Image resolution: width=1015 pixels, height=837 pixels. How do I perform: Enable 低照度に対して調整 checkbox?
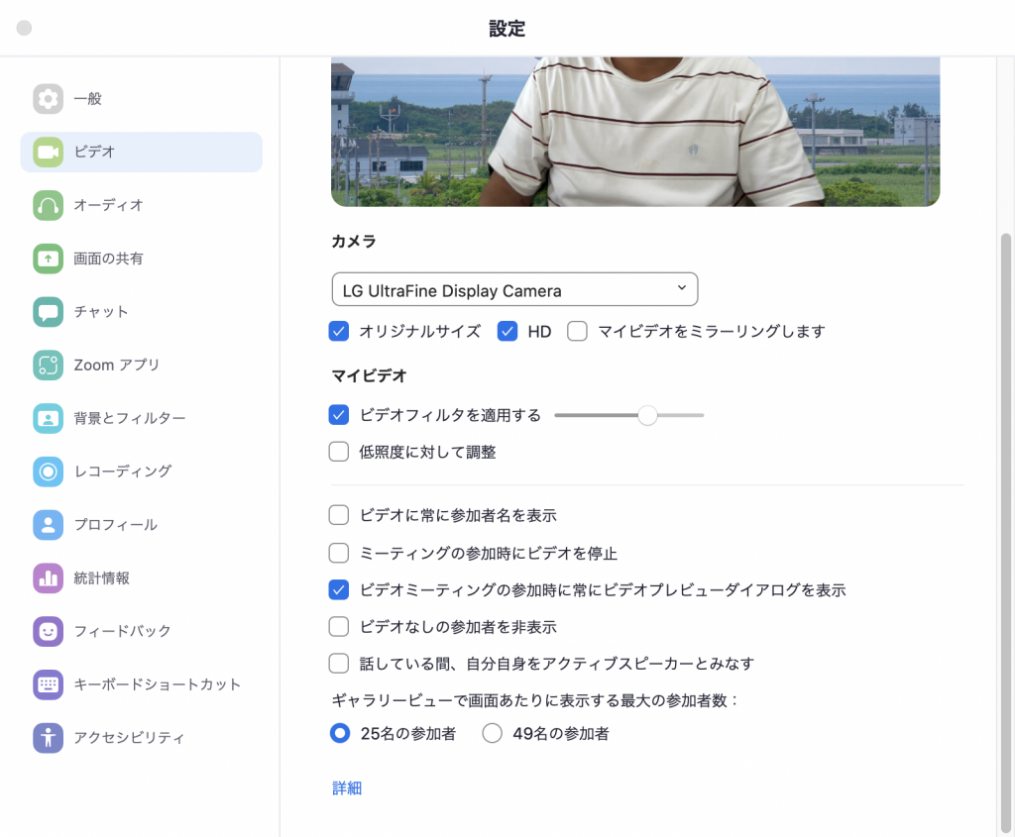coord(339,452)
